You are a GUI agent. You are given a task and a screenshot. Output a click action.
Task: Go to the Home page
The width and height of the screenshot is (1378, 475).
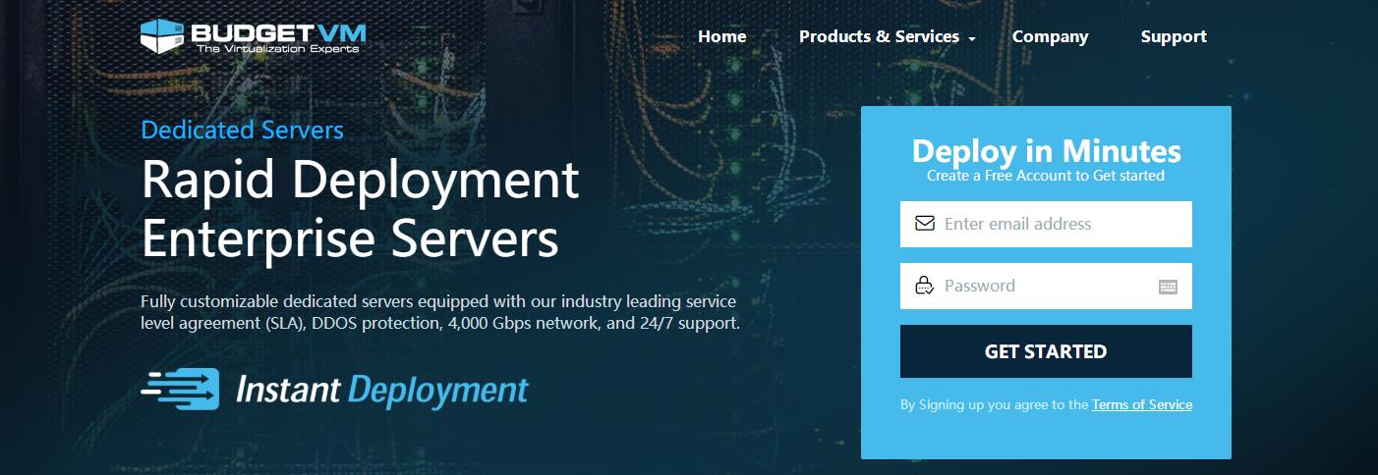click(721, 36)
